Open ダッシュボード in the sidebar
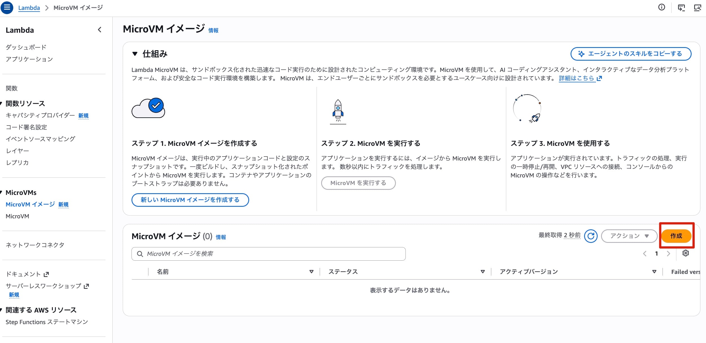 (x=26, y=47)
